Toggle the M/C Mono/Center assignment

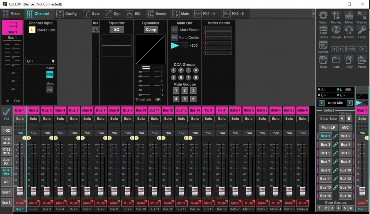175,37
